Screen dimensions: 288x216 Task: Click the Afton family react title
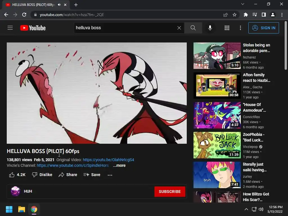point(256,78)
